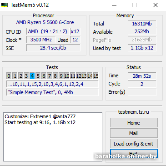This screenshot has height=166, width=166.
Task: Click the Cycle value 2 field
Action: 142,84
